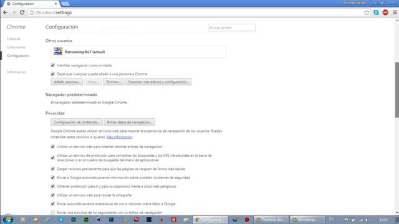The height and width of the screenshot is (224, 399).
Task: Click Borrar datos de navegación button
Action: [129, 122]
